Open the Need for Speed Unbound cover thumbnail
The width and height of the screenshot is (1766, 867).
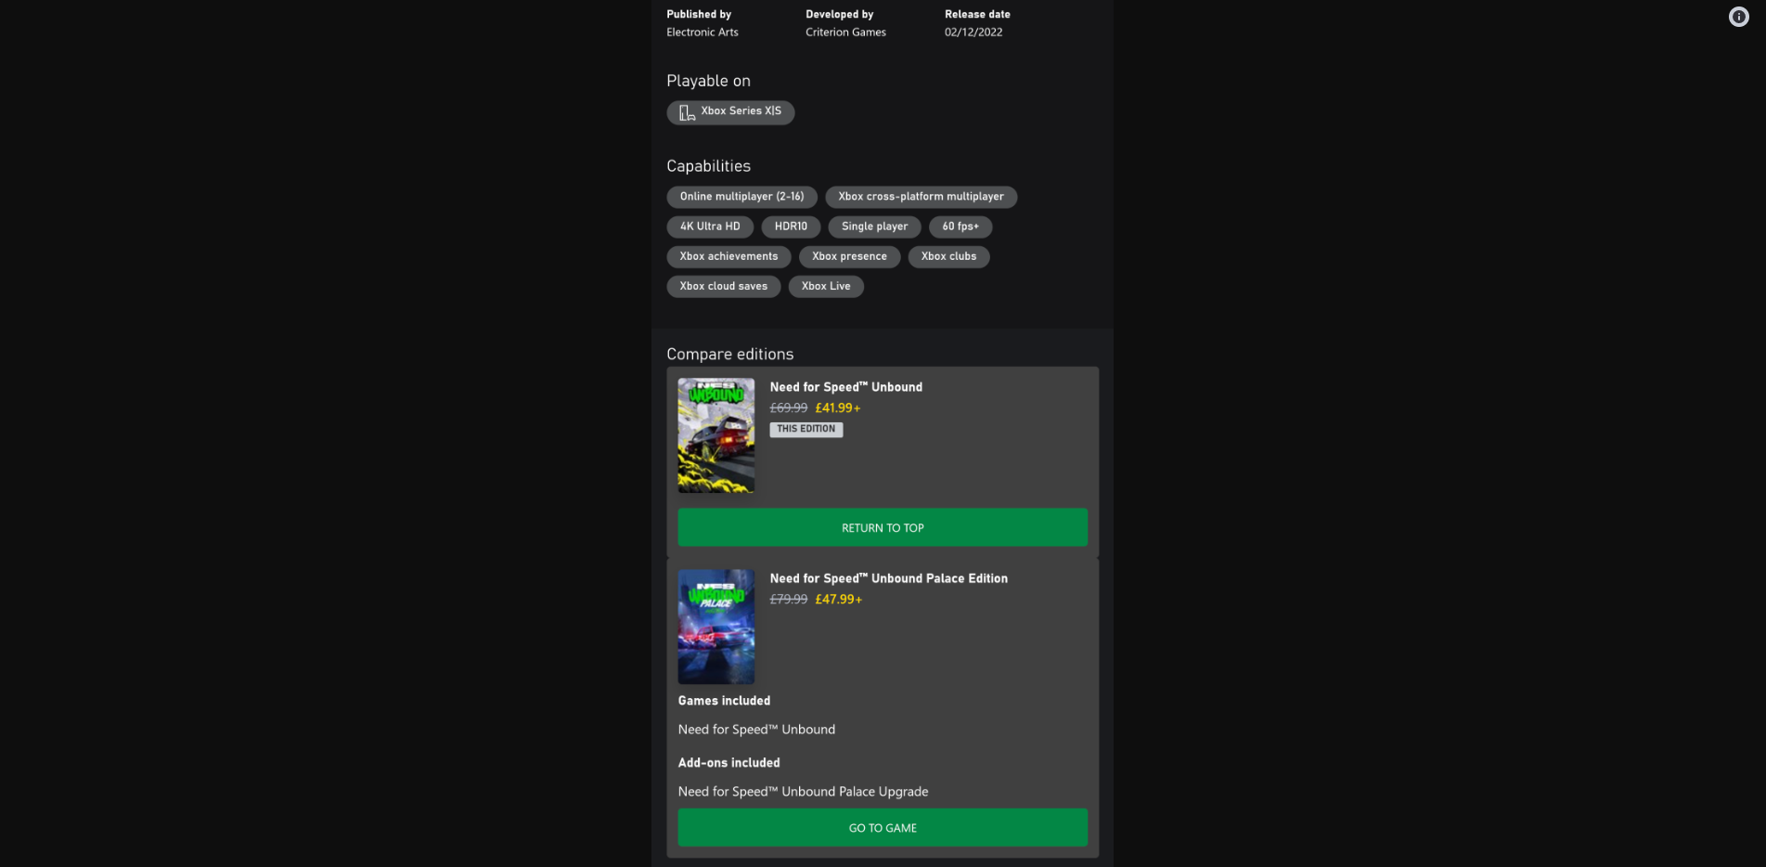(x=715, y=435)
